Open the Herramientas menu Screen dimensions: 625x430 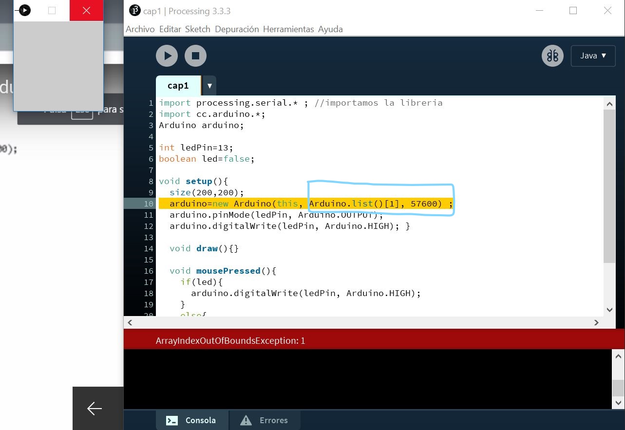(x=288, y=29)
